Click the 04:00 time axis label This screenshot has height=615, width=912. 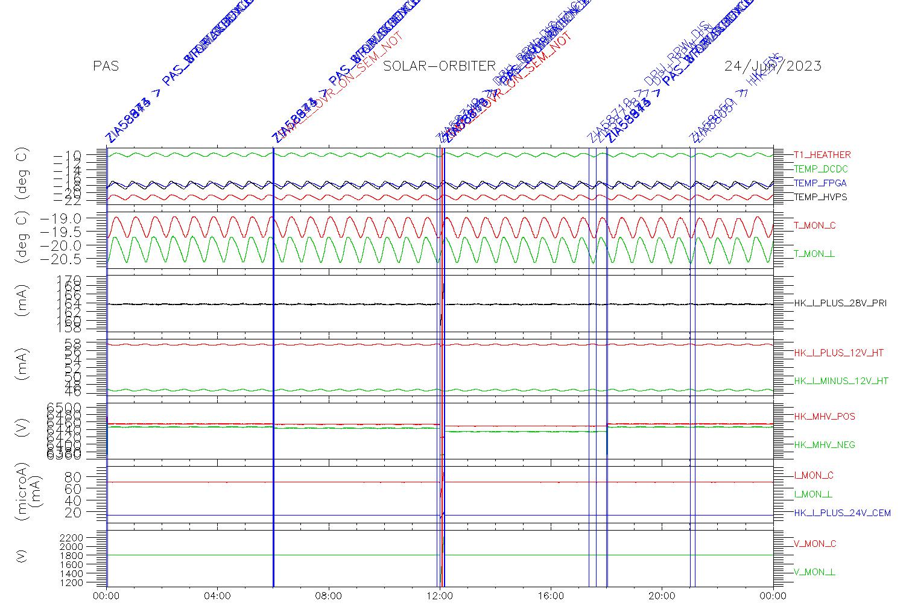tap(217, 596)
